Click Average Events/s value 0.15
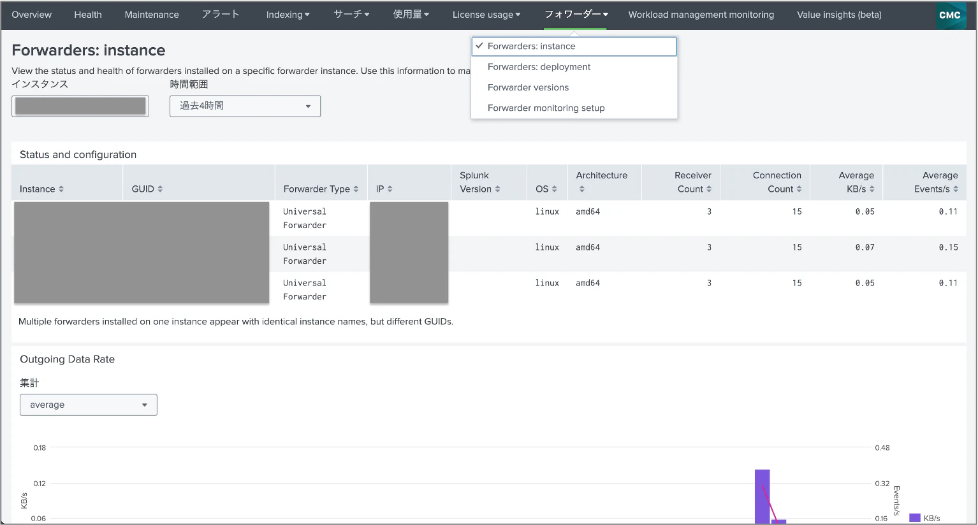 (948, 247)
